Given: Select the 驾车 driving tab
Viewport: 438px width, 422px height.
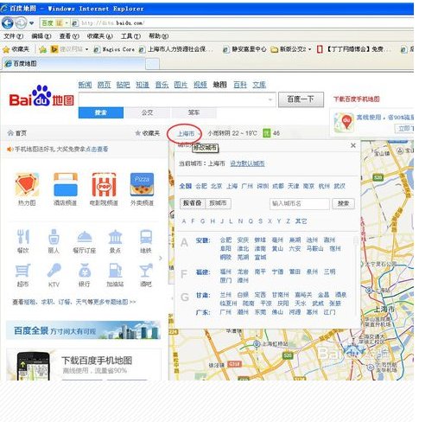Looking at the screenshot, I should click(194, 112).
